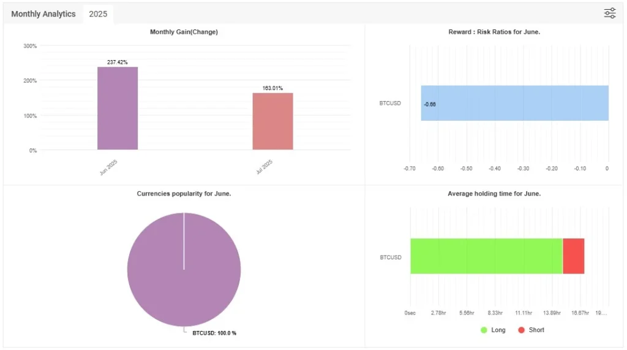Toggle the Long legend item
The width and height of the screenshot is (627, 350).
[x=493, y=330]
